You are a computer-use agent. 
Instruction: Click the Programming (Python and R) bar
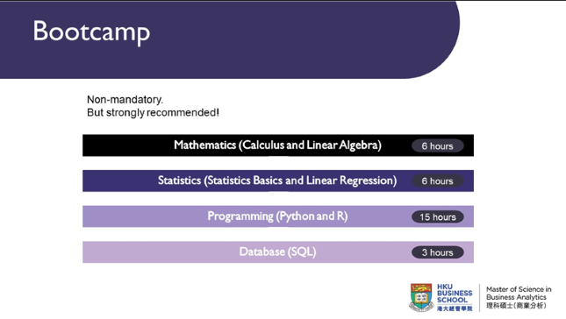[278, 216]
